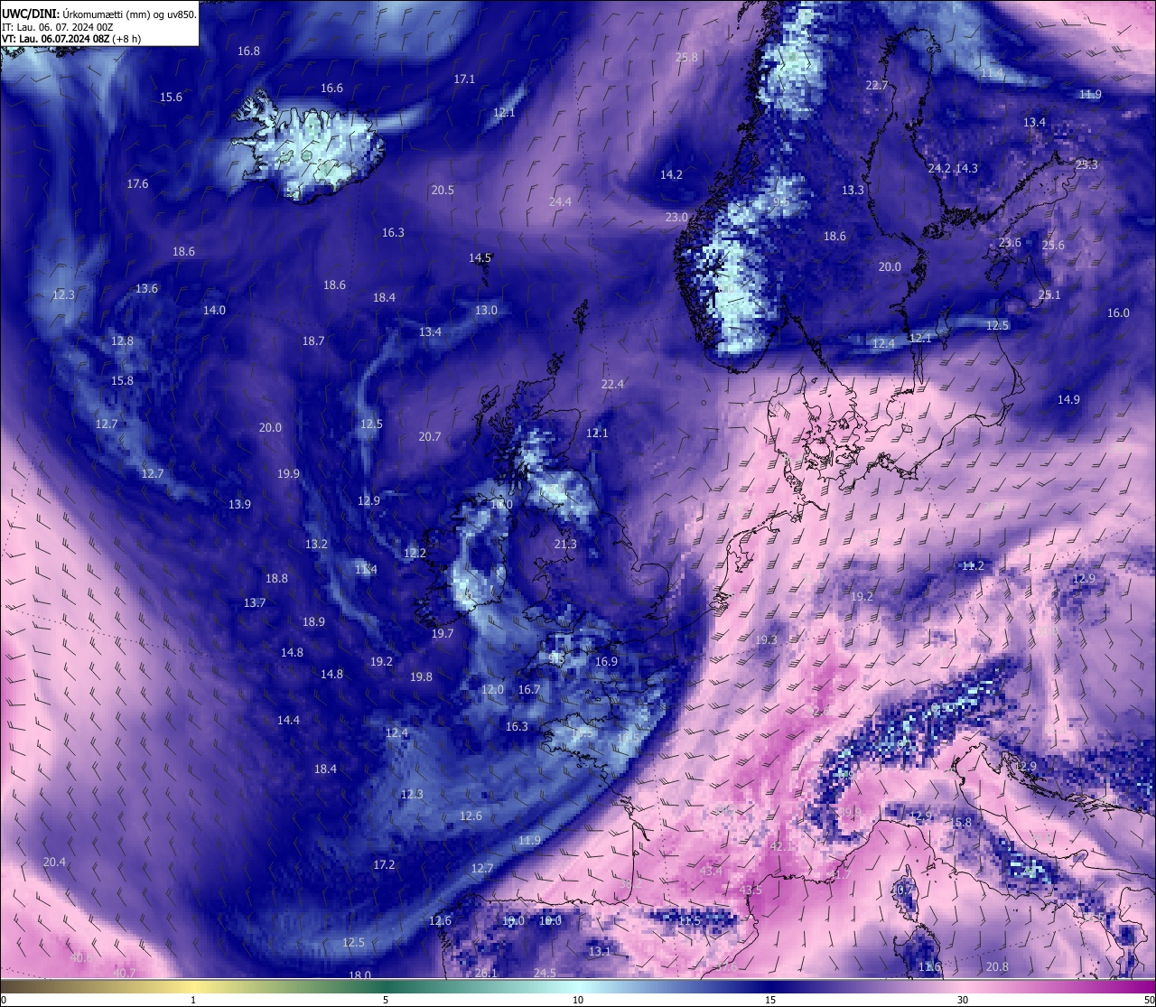Click the 43.5 value label

point(750,890)
